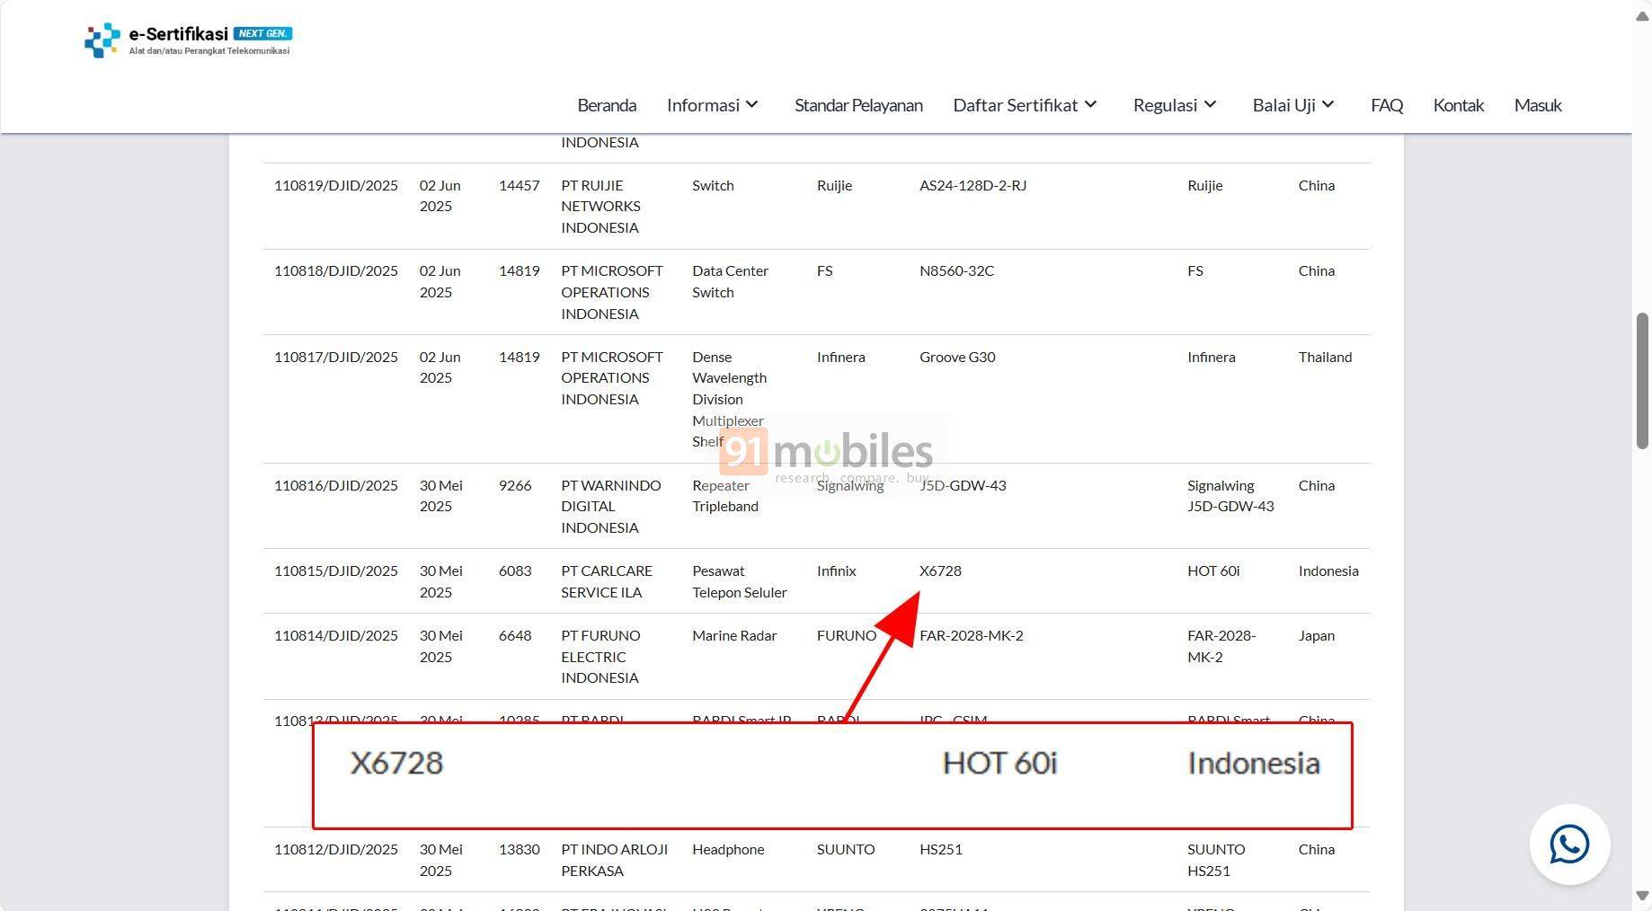Click the Infinix brand cell

click(837, 570)
